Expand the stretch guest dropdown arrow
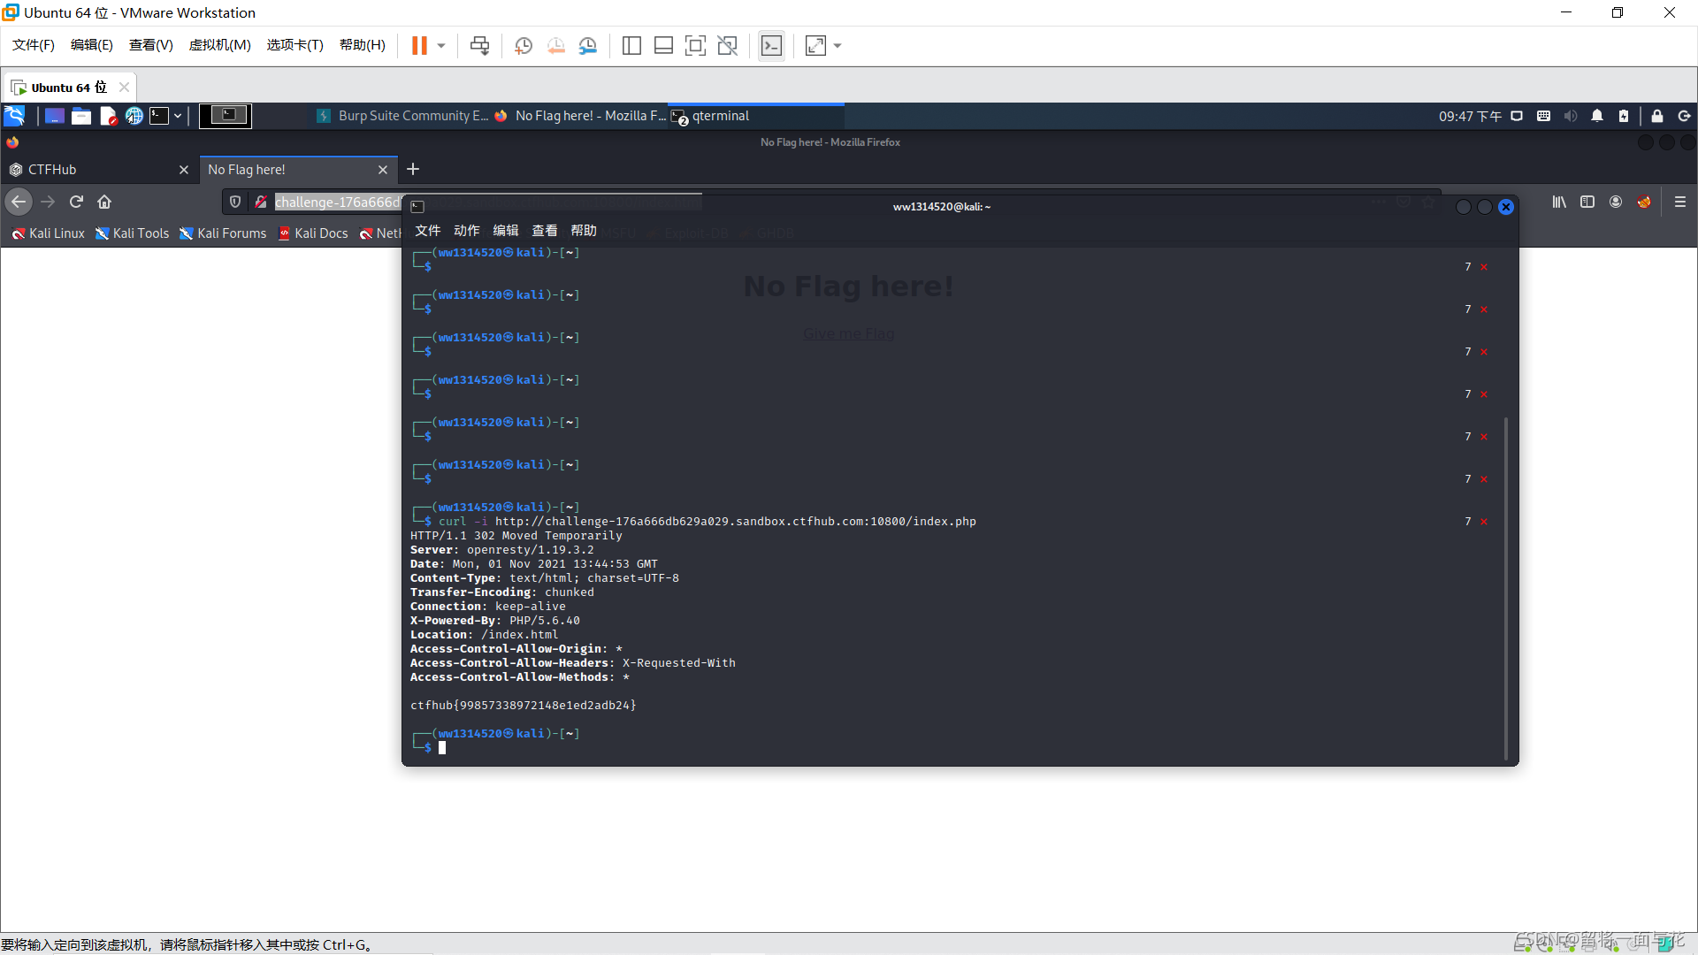Viewport: 1698px width, 955px height. (x=838, y=46)
